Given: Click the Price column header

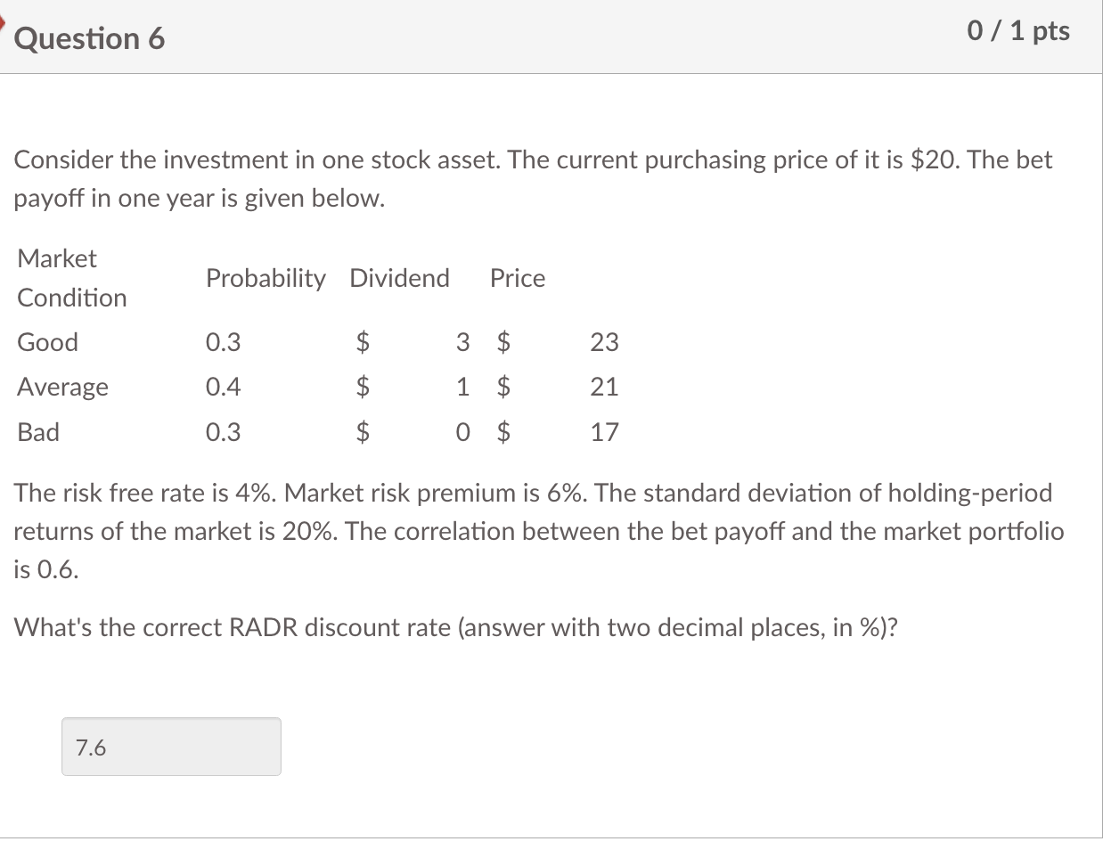Looking at the screenshot, I should click(518, 278).
